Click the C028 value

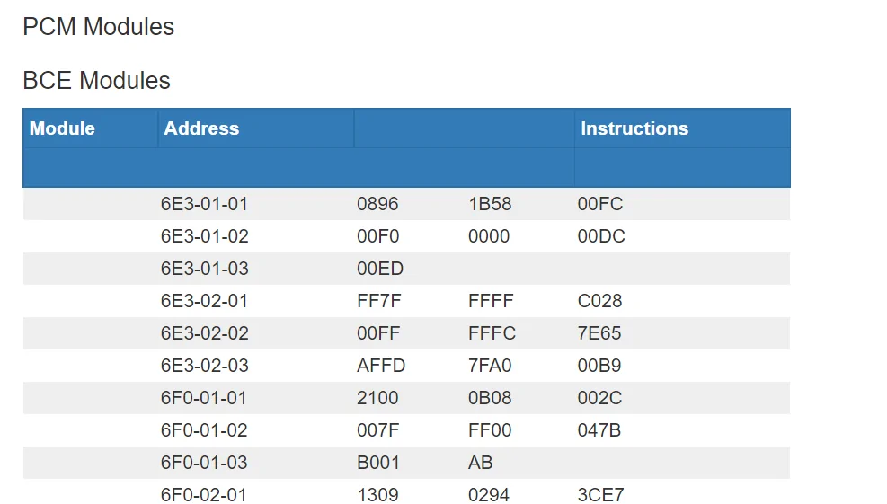[599, 301]
